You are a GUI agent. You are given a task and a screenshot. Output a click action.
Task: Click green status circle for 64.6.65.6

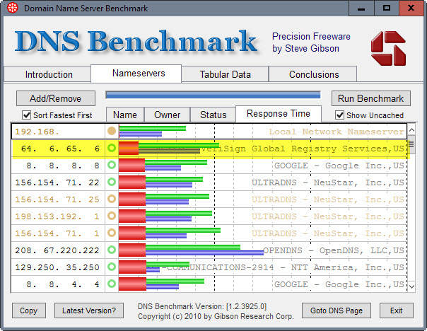pos(112,148)
